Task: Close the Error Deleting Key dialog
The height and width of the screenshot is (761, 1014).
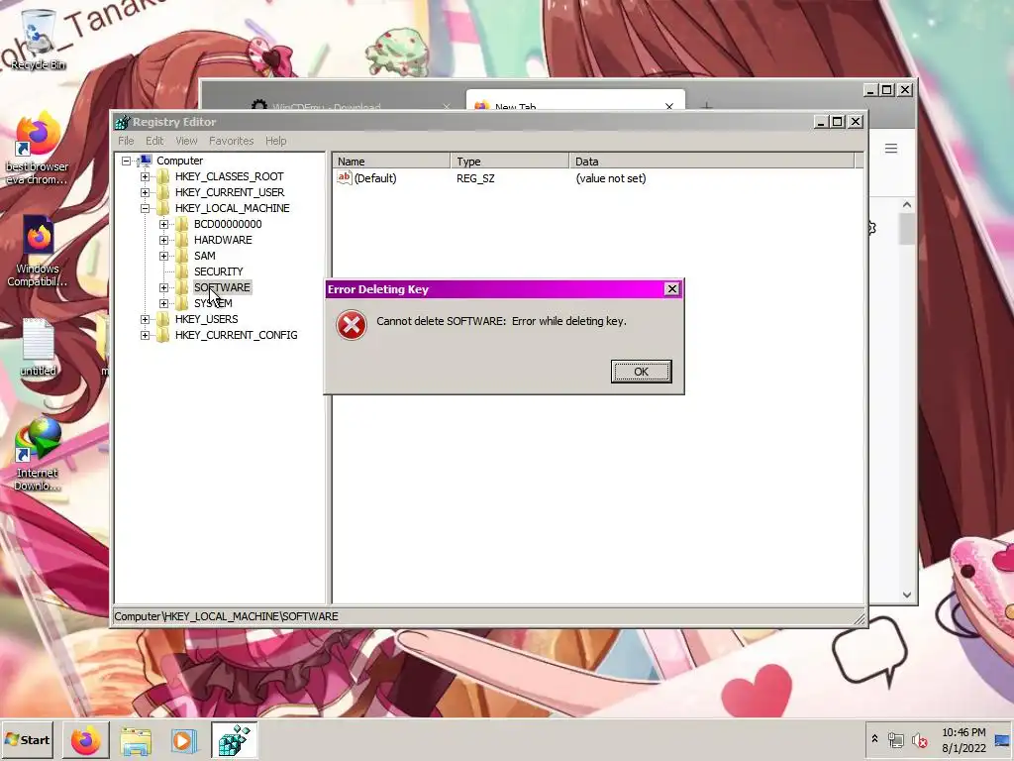Action: coord(672,289)
